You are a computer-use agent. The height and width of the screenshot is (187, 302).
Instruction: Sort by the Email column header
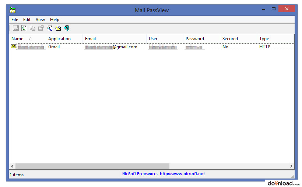tap(115, 39)
